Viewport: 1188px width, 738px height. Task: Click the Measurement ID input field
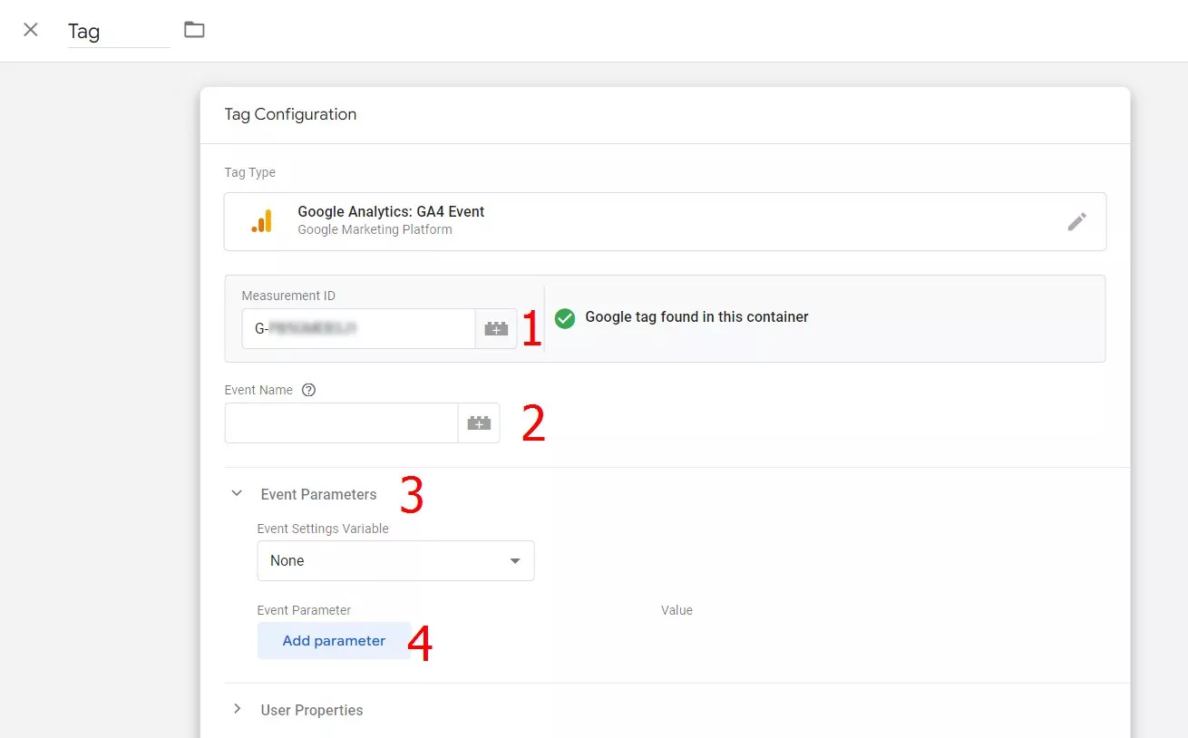[358, 328]
